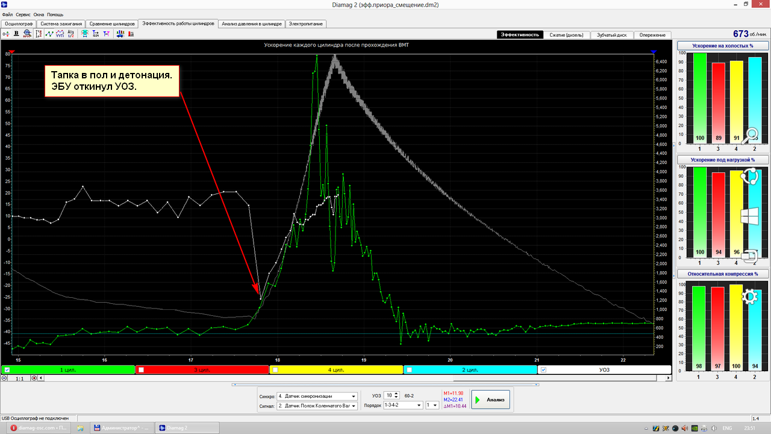
Task: Toggle cylinder 4 checkbox
Action: (x=275, y=370)
